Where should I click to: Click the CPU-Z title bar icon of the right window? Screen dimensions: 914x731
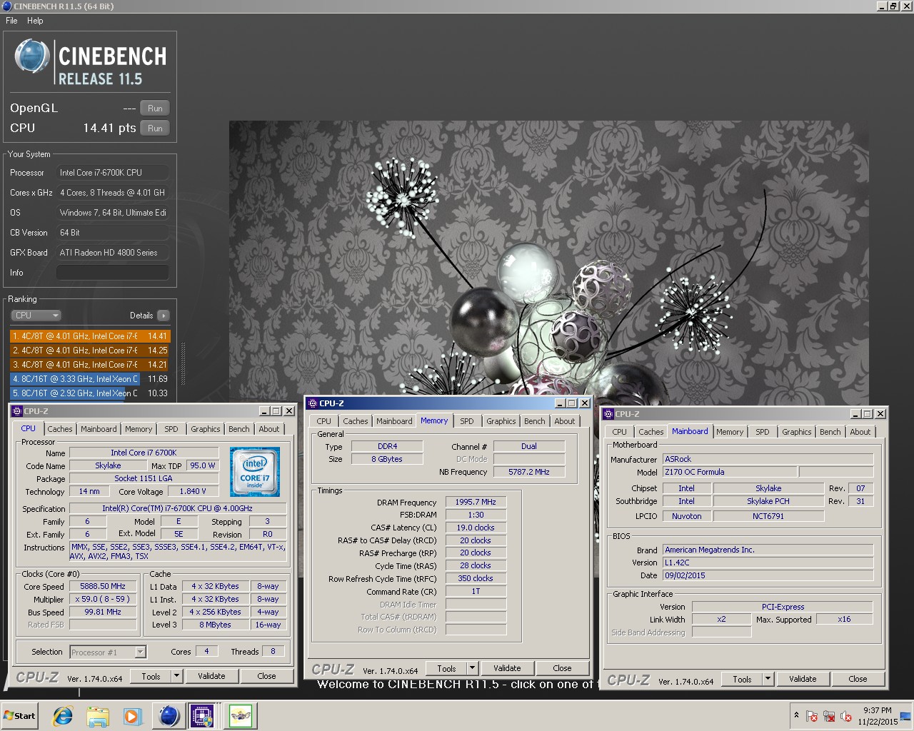click(608, 414)
